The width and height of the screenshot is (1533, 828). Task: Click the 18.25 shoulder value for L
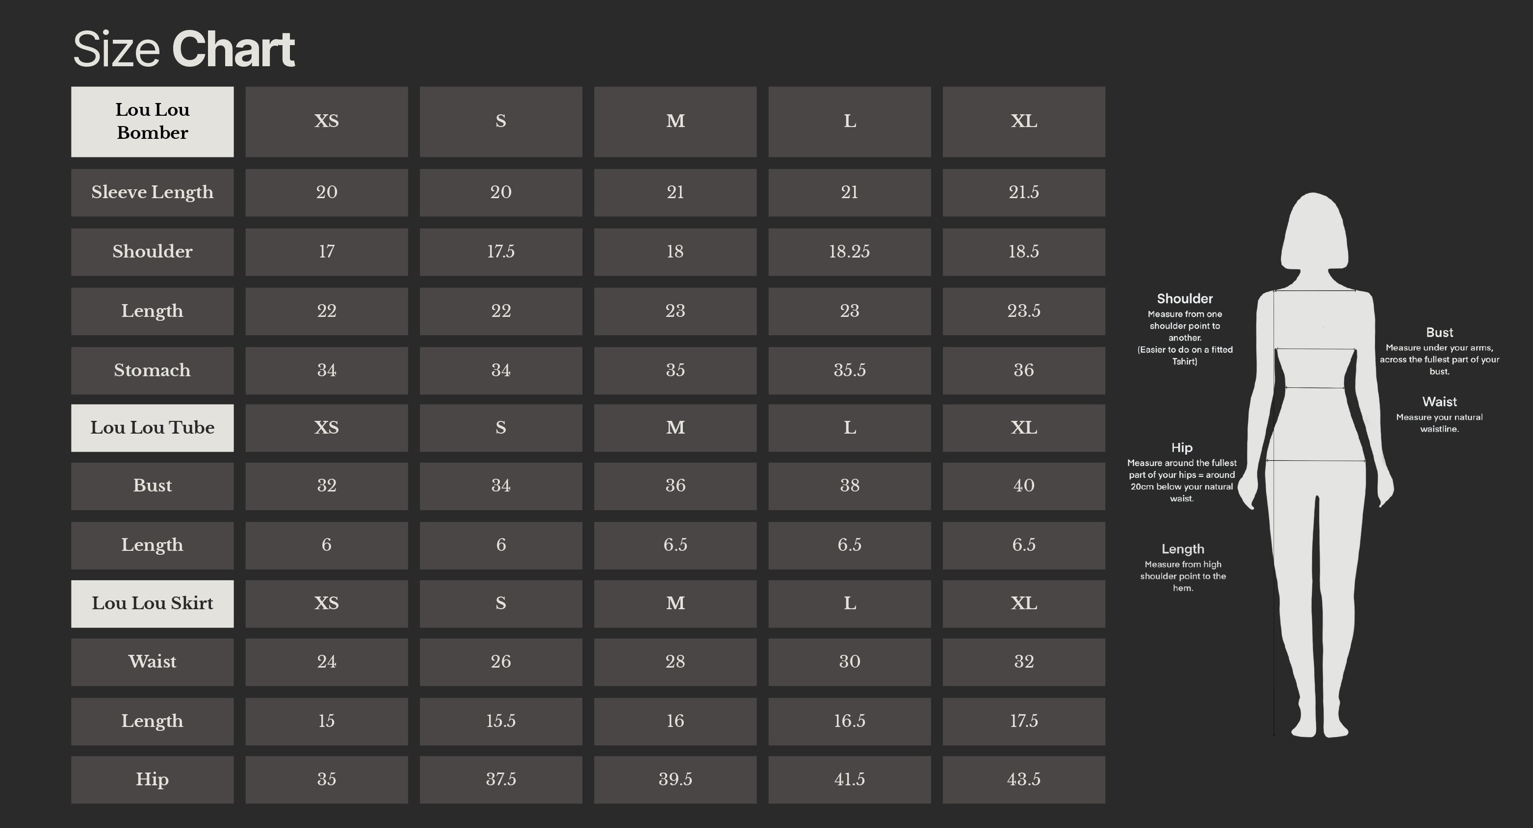tap(849, 251)
